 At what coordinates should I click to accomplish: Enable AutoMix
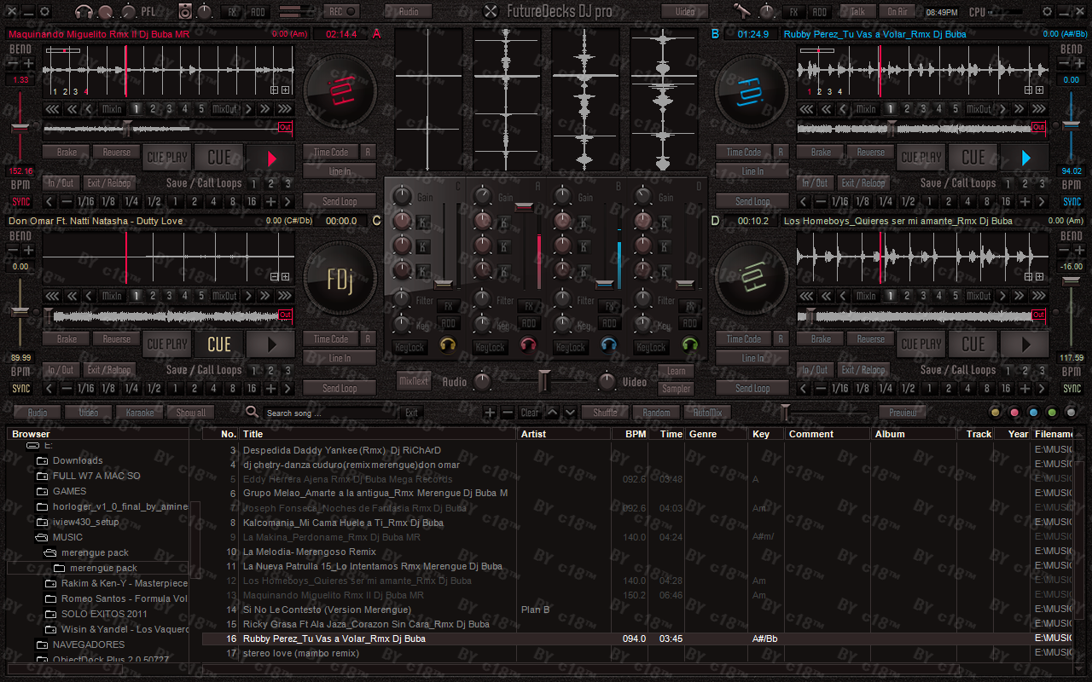[x=707, y=413]
